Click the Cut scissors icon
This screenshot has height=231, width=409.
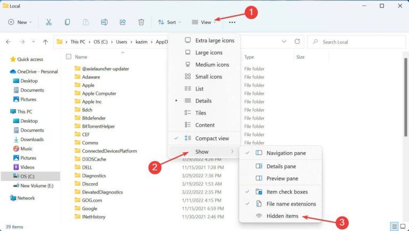[x=49, y=22]
